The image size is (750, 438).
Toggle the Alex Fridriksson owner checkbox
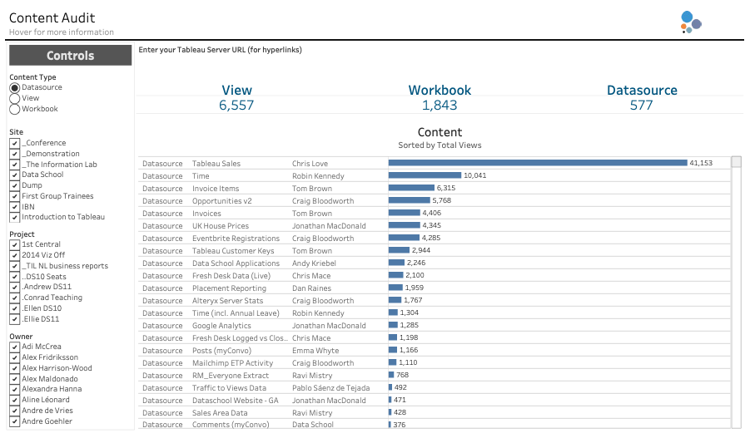pyautogui.click(x=14, y=357)
